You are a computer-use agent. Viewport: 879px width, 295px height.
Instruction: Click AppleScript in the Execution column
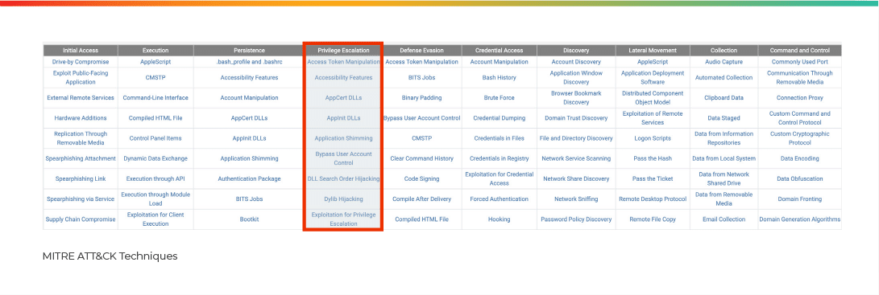pos(155,62)
